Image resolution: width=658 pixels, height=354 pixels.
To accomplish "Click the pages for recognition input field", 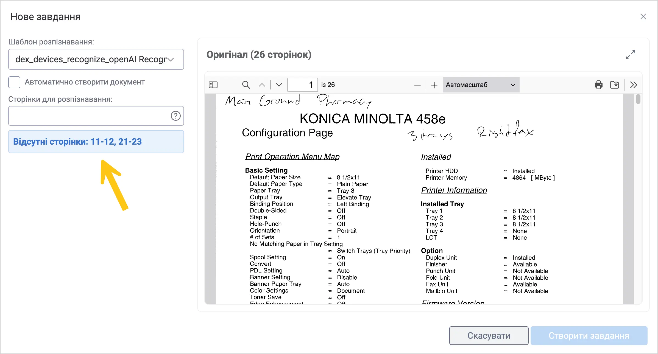I will click(96, 116).
